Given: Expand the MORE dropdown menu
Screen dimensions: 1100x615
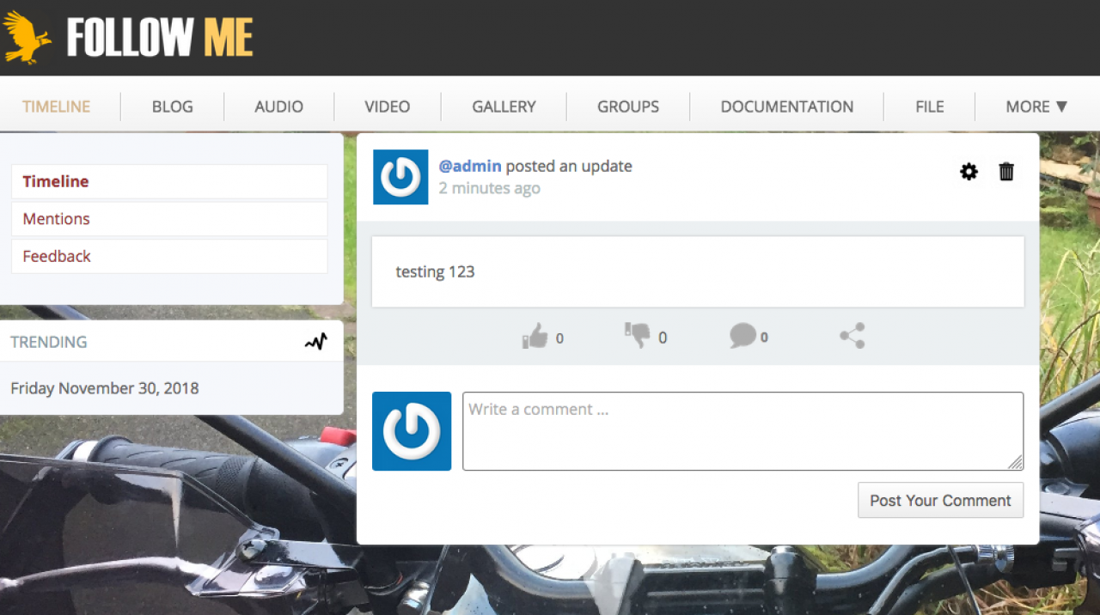Looking at the screenshot, I should [x=1036, y=107].
